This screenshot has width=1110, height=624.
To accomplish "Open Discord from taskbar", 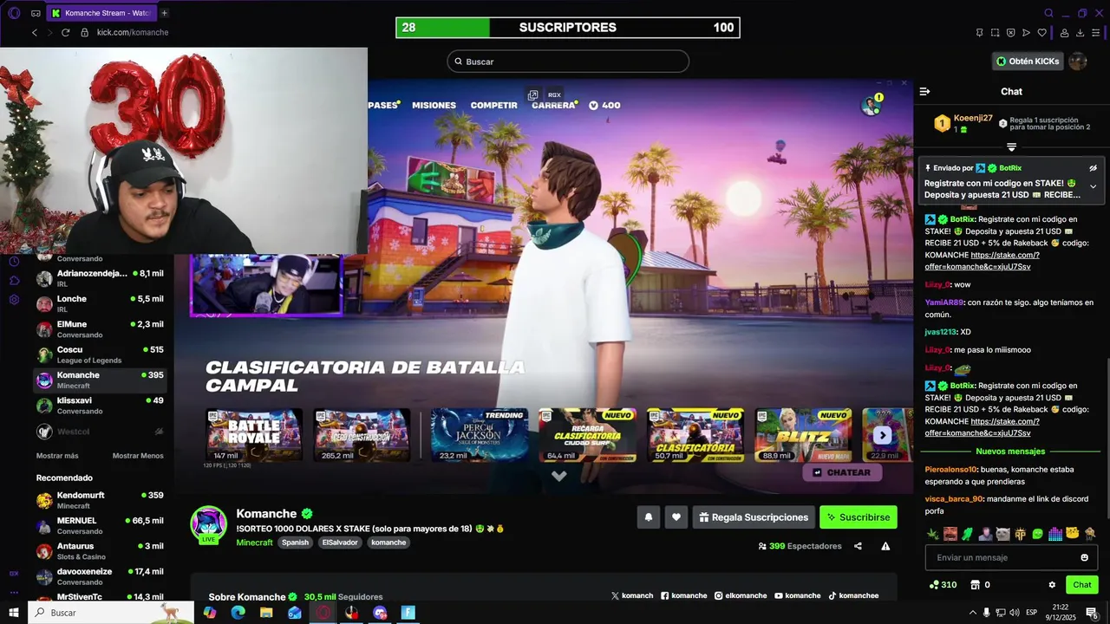I will [x=380, y=613].
